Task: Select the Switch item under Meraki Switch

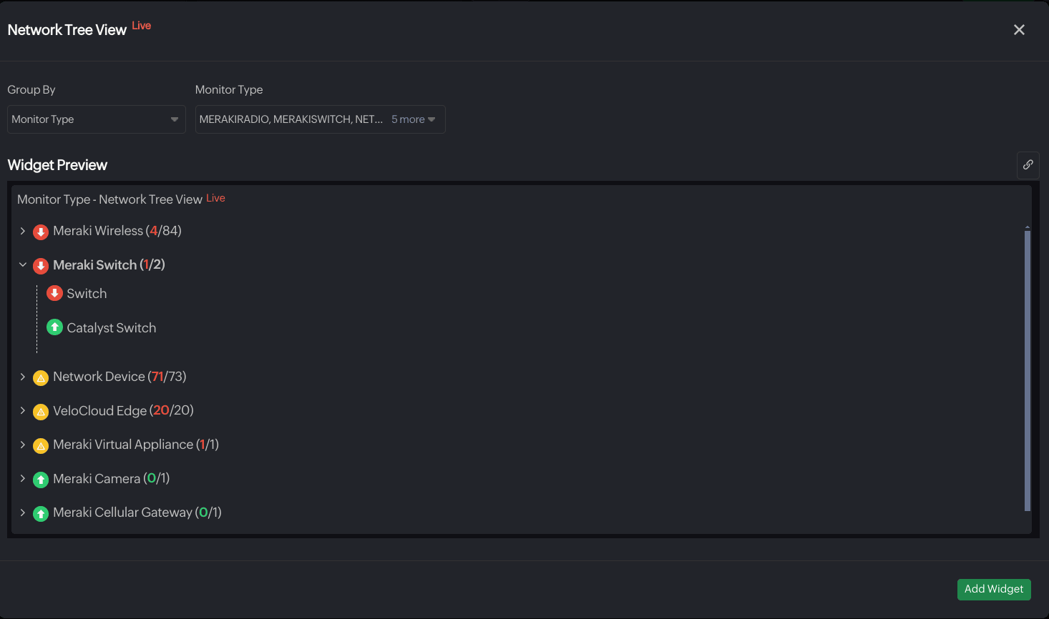Action: (x=87, y=294)
